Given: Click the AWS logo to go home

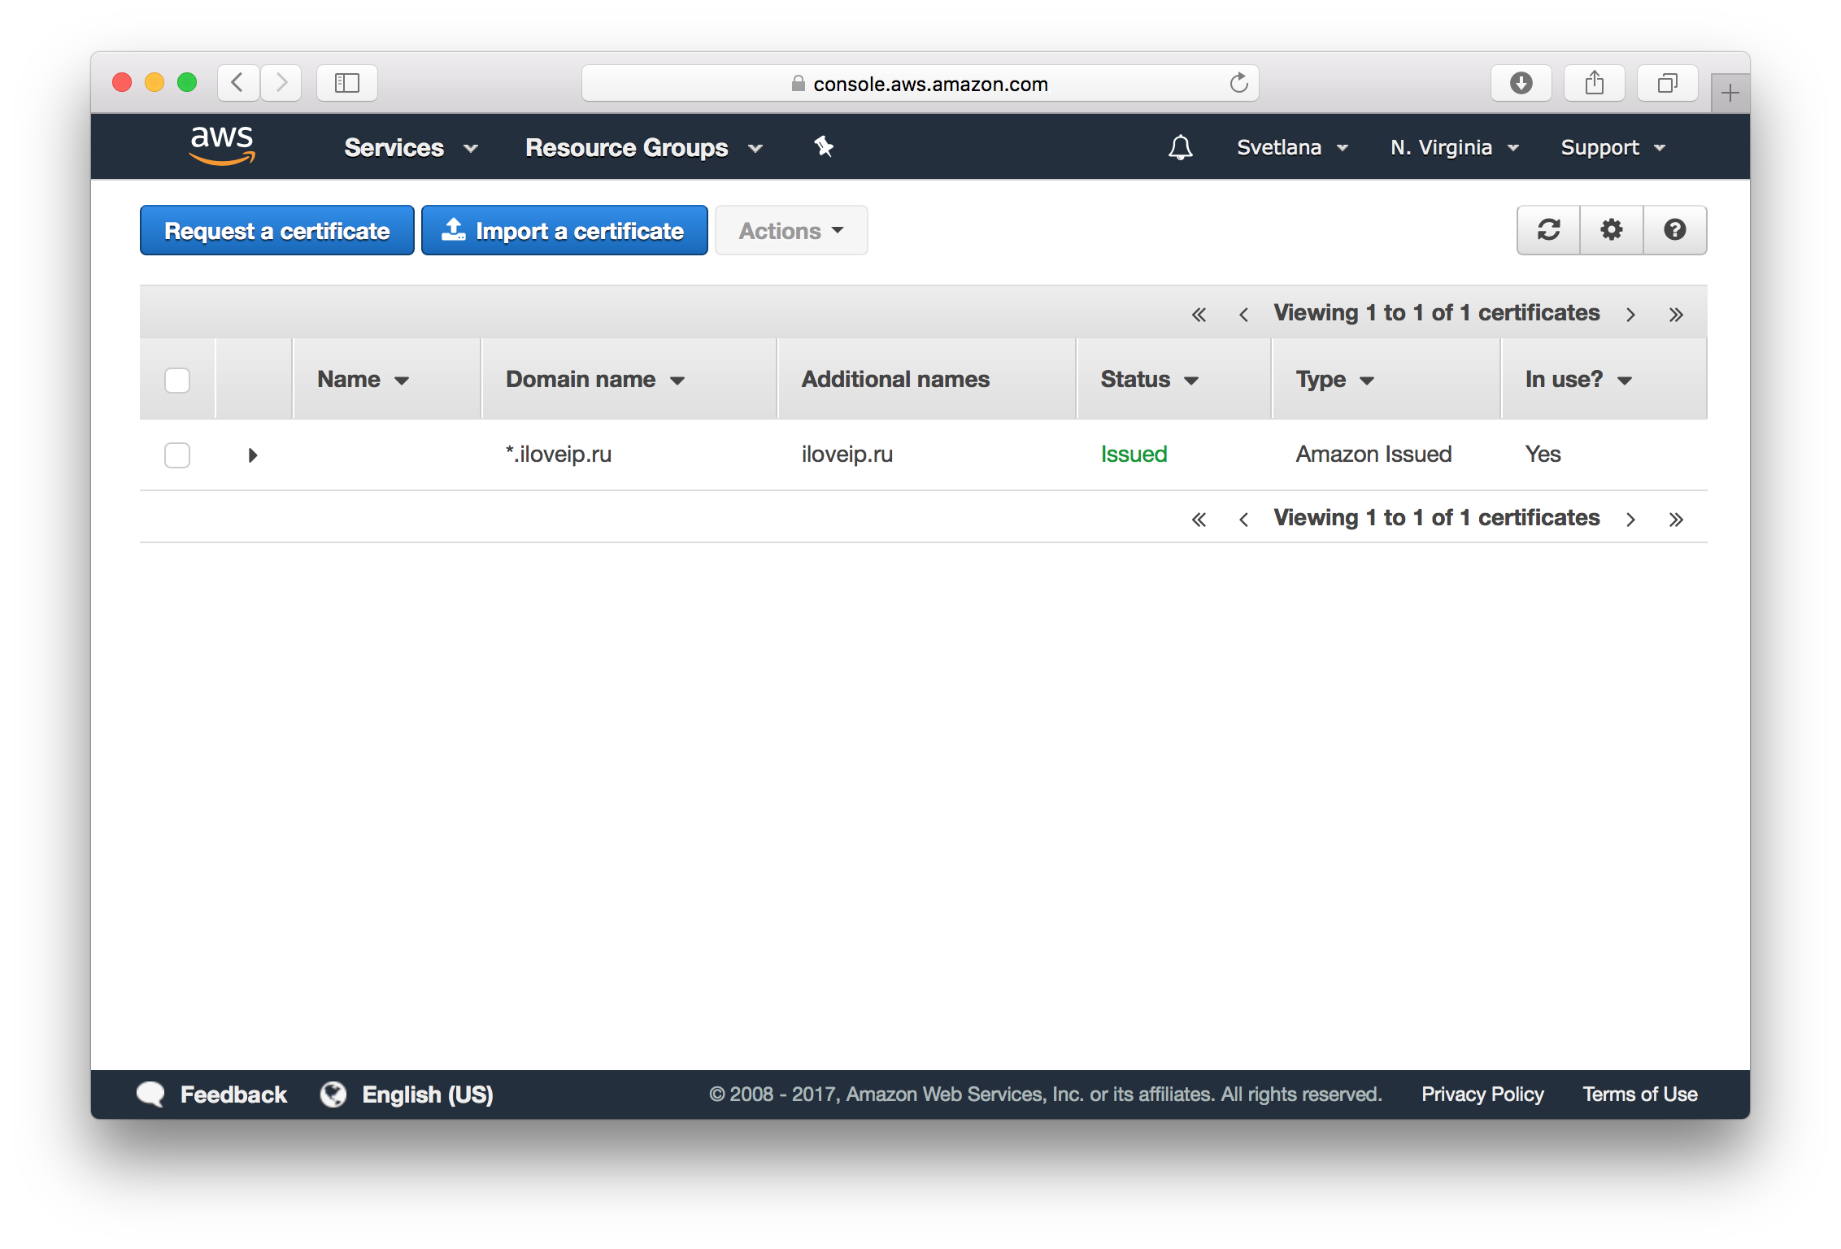Looking at the screenshot, I should [223, 146].
